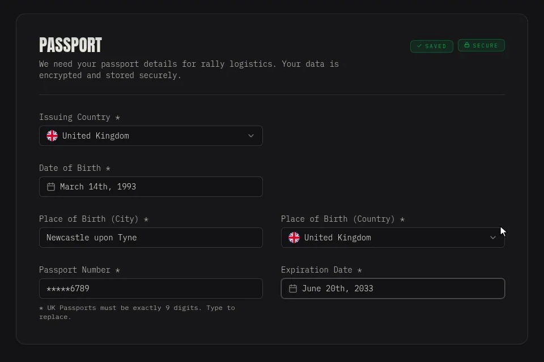Click the "Issuing Country" label
The width and height of the screenshot is (544, 362).
(x=75, y=117)
